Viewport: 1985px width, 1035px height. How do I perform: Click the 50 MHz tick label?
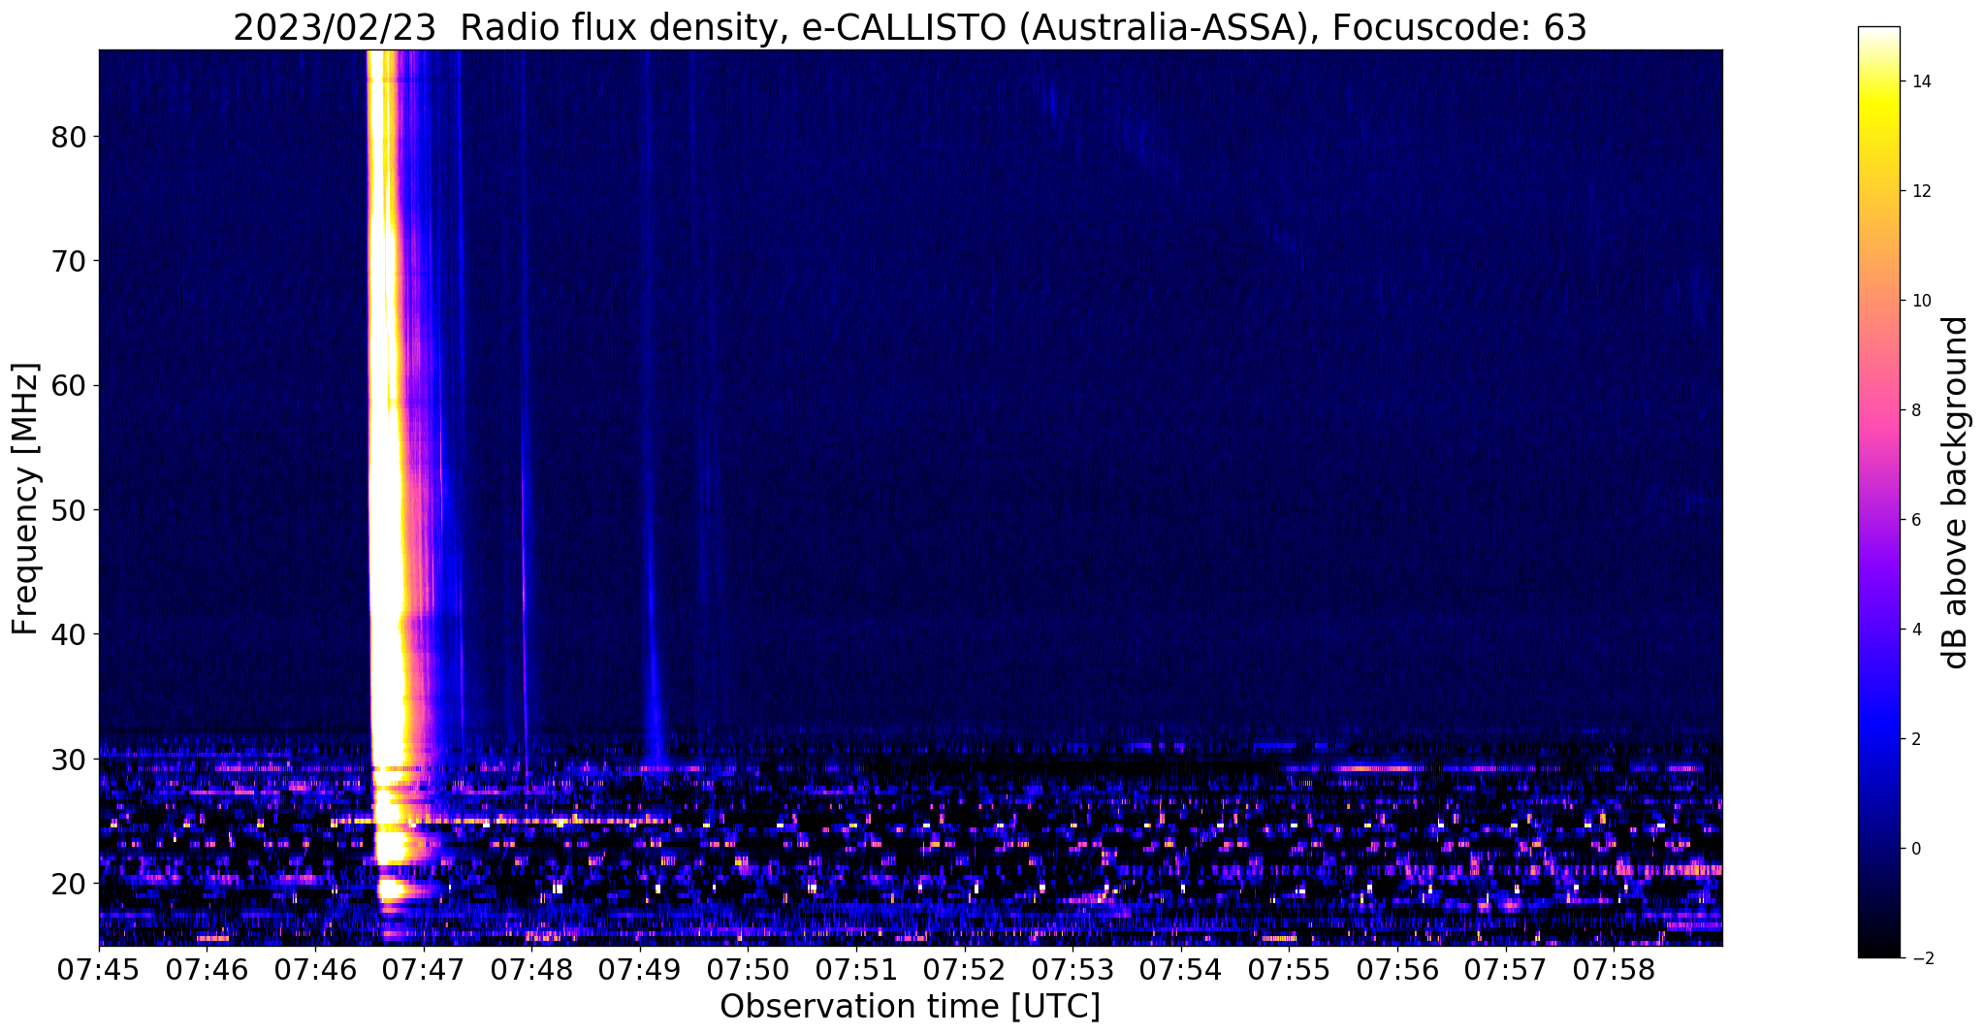pyautogui.click(x=70, y=509)
